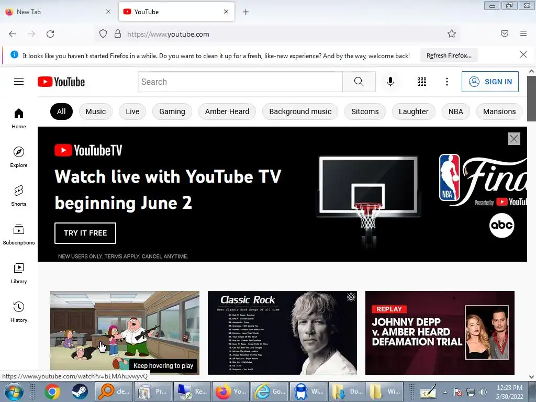Start voice search with the microphone

click(x=390, y=82)
